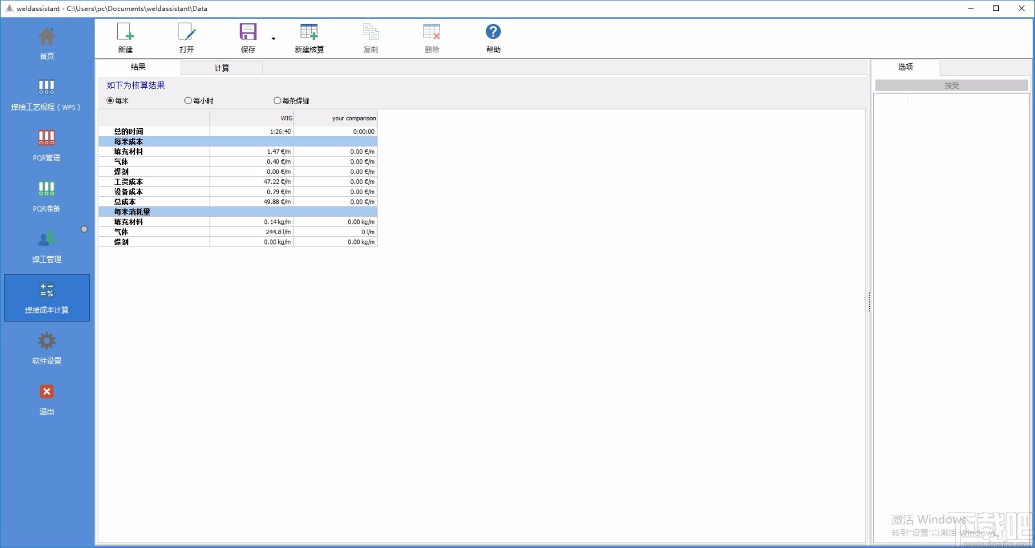Click the 0.14 kg/m filler consumption cell

[x=252, y=222]
